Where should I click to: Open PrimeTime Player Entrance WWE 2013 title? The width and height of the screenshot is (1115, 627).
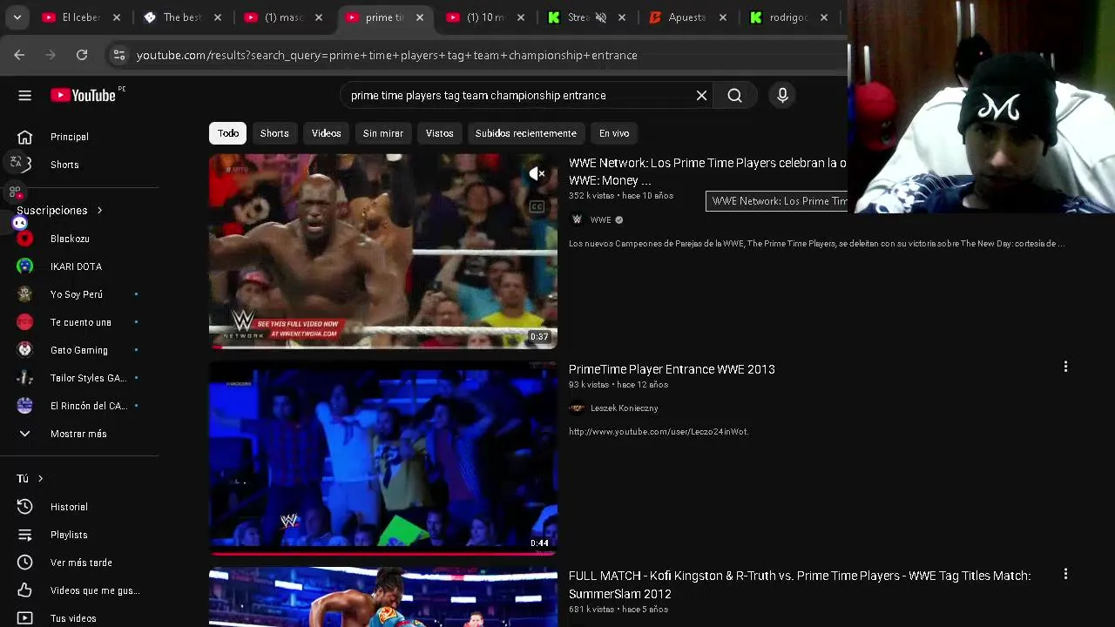[672, 369]
